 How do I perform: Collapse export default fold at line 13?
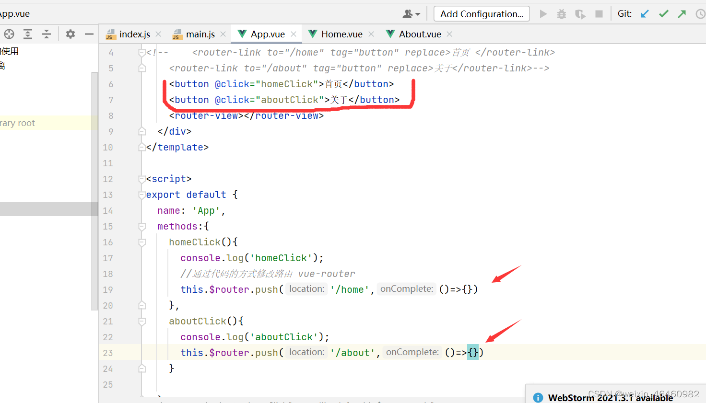coord(142,195)
